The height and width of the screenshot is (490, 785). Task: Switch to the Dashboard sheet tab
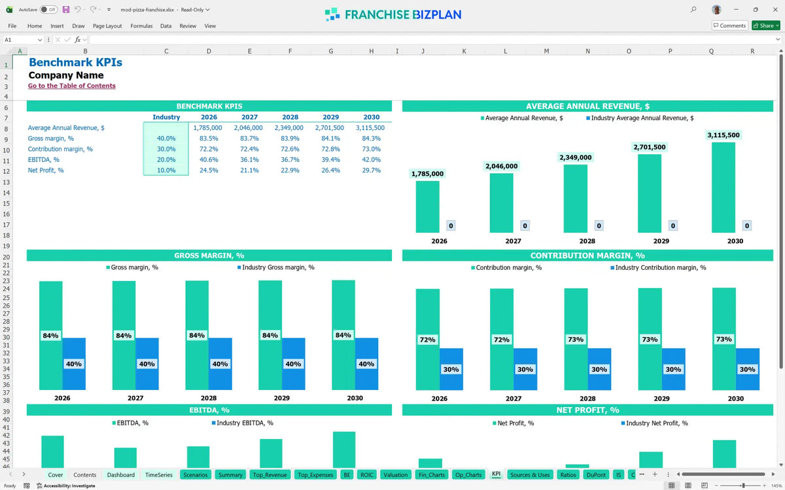coord(121,475)
